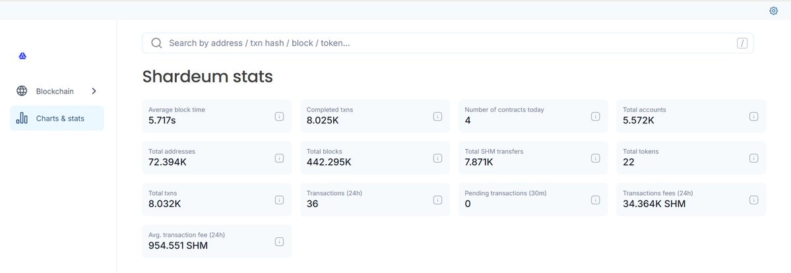Show info for Total SHM transfers

[x=595, y=158]
